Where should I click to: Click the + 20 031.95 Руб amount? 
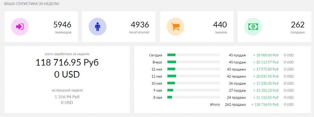266,76
